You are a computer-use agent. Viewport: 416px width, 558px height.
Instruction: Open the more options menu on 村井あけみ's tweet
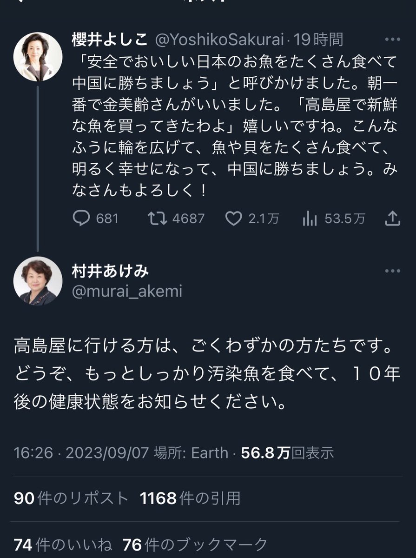tap(393, 271)
